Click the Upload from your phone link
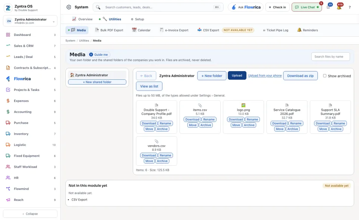The image size is (359, 220). point(265,76)
